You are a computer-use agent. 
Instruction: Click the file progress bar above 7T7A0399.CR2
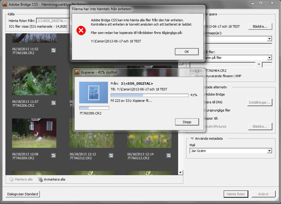point(94,108)
